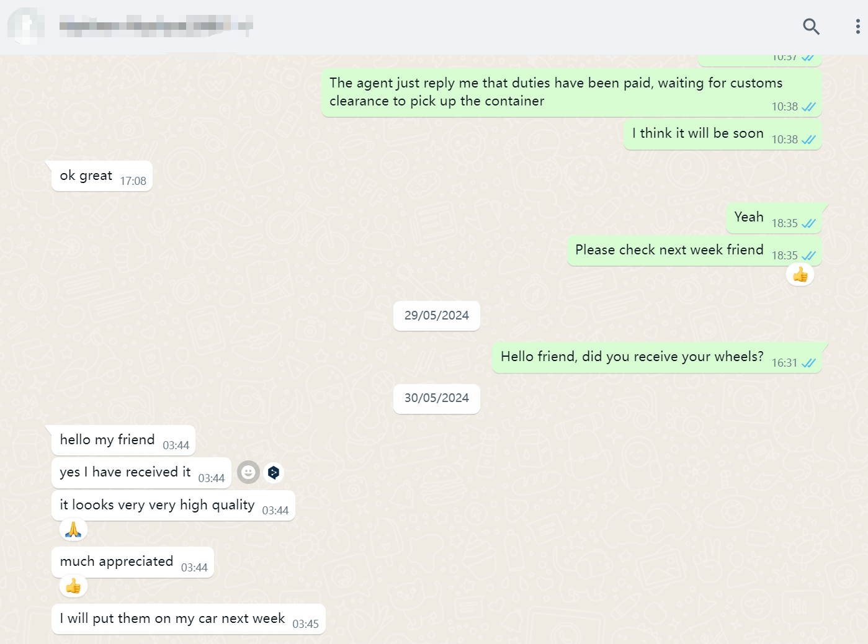This screenshot has width=868, height=644.
Task: Open contact info via the blurred name
Action: coord(155,26)
